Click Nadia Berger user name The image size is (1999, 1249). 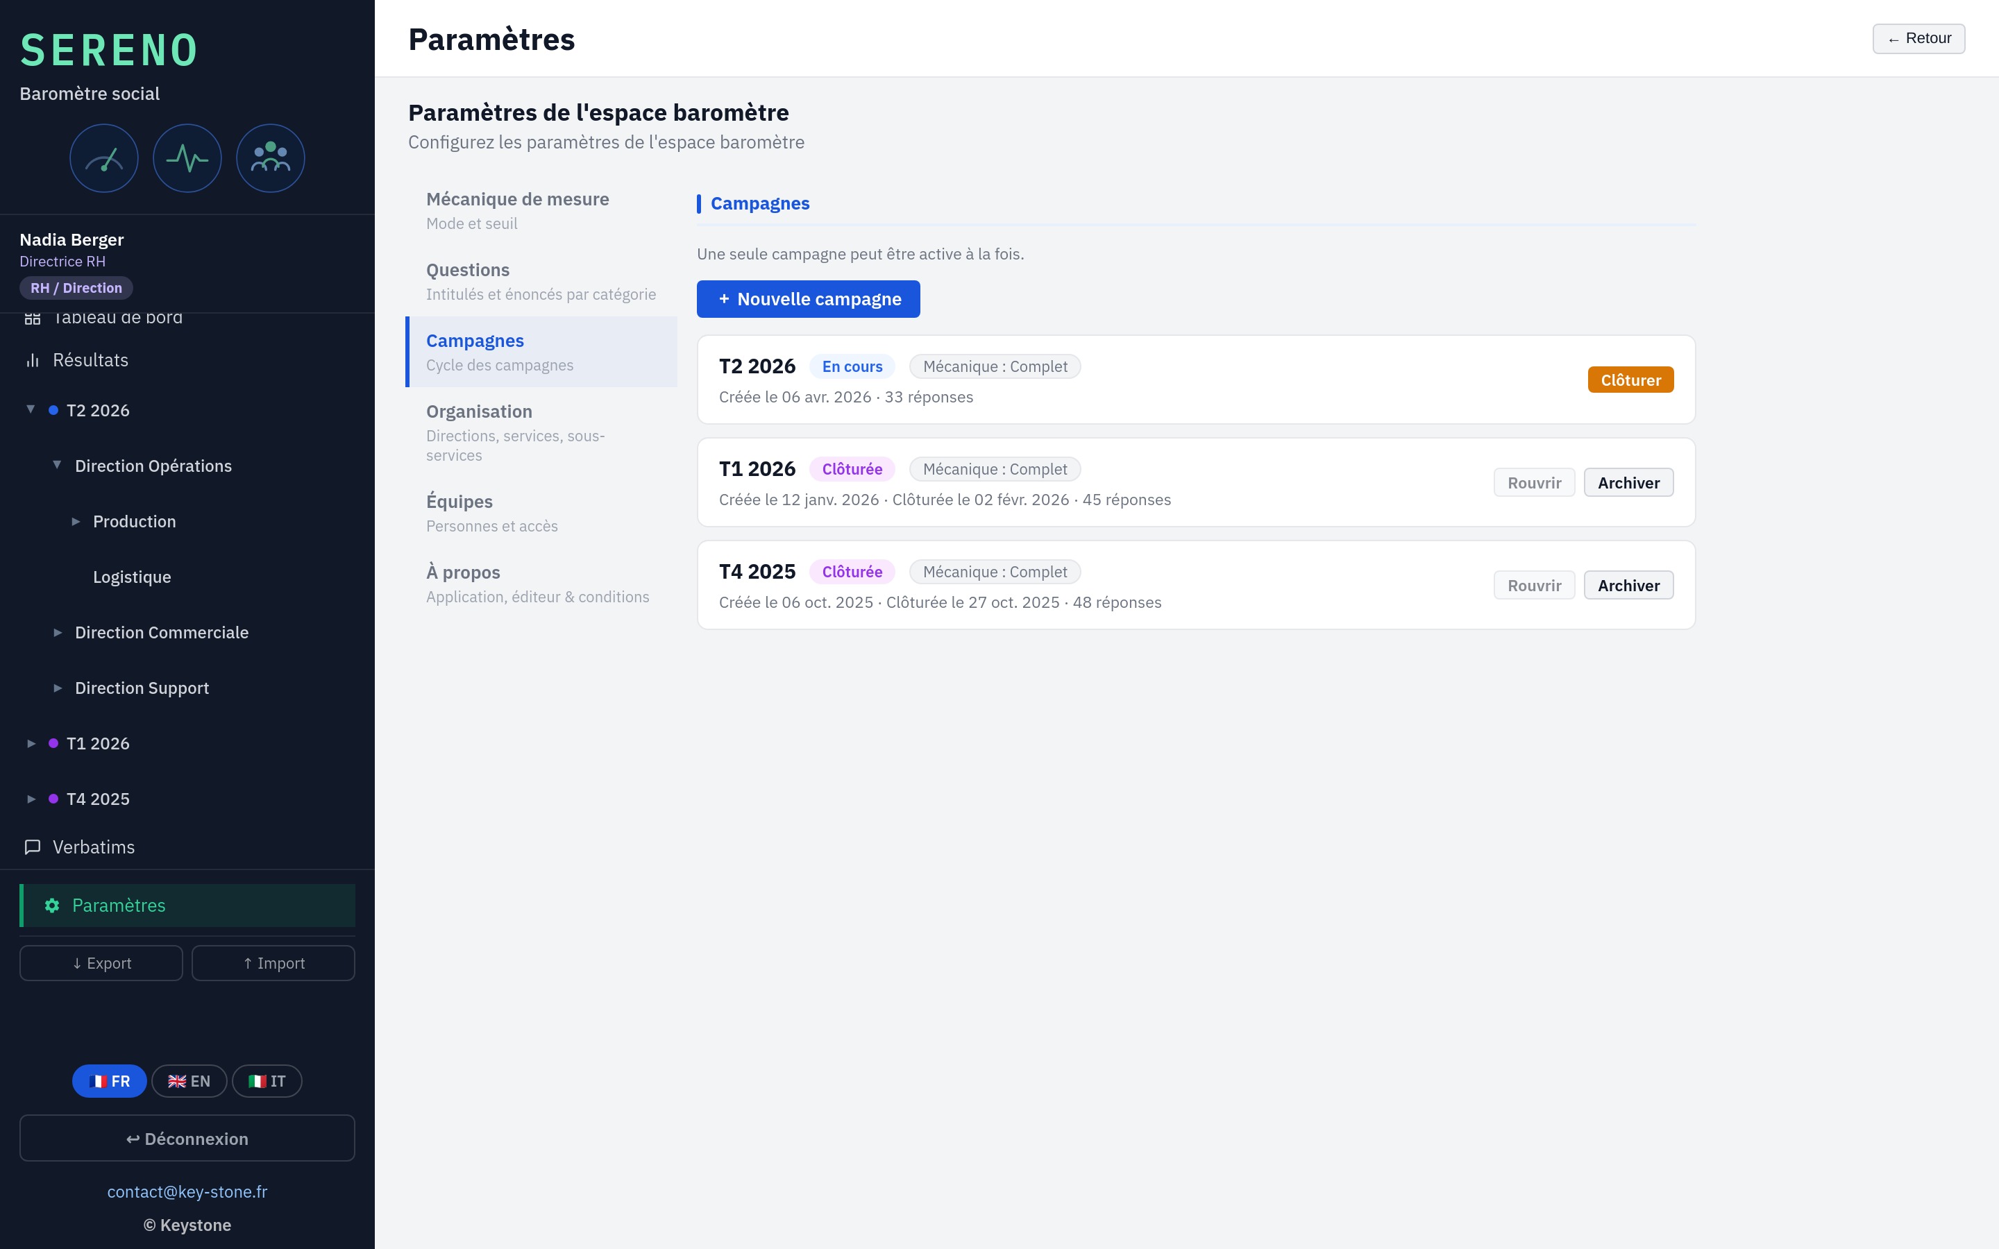72,239
